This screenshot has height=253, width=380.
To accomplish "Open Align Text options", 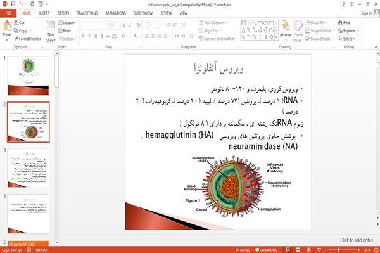I will pos(210,31).
